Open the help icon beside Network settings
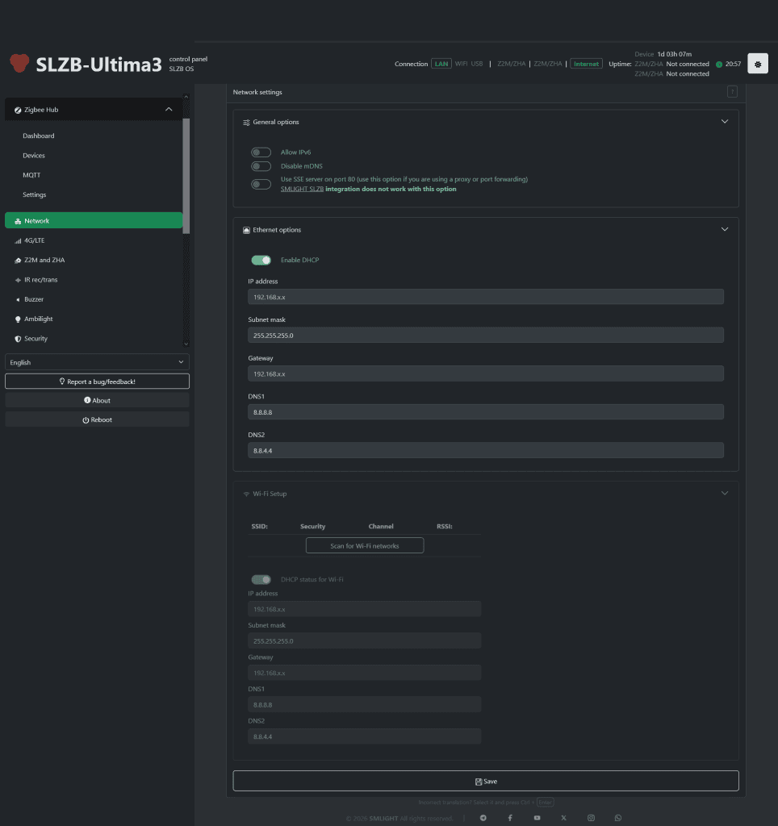 [732, 92]
